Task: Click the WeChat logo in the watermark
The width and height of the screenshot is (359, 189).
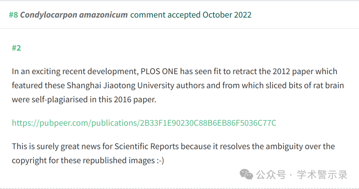Action: (246, 175)
